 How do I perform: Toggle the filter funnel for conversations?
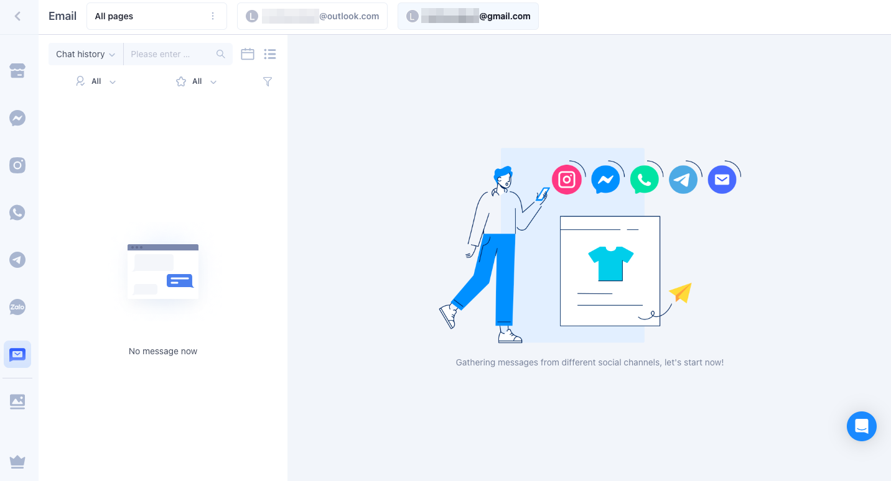tap(267, 81)
